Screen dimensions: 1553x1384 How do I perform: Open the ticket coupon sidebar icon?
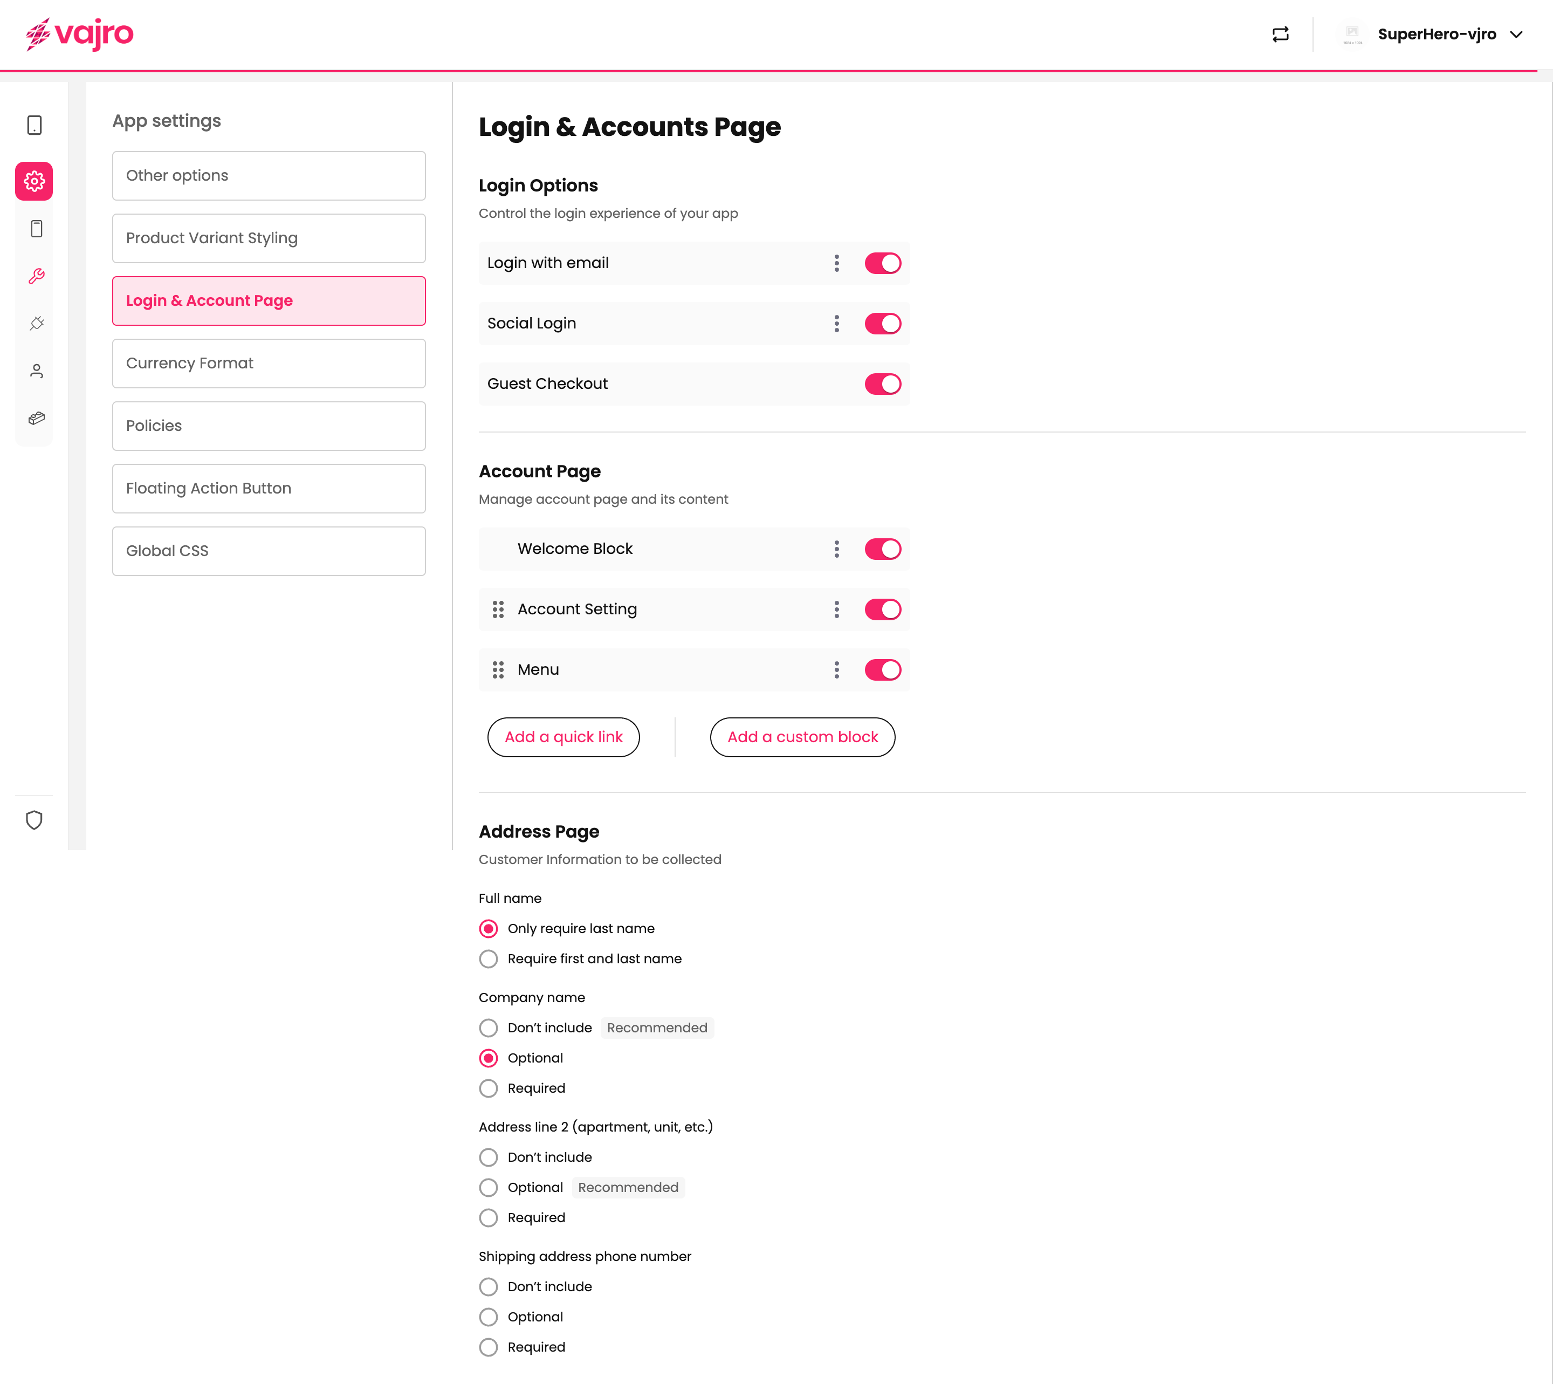[x=36, y=418]
